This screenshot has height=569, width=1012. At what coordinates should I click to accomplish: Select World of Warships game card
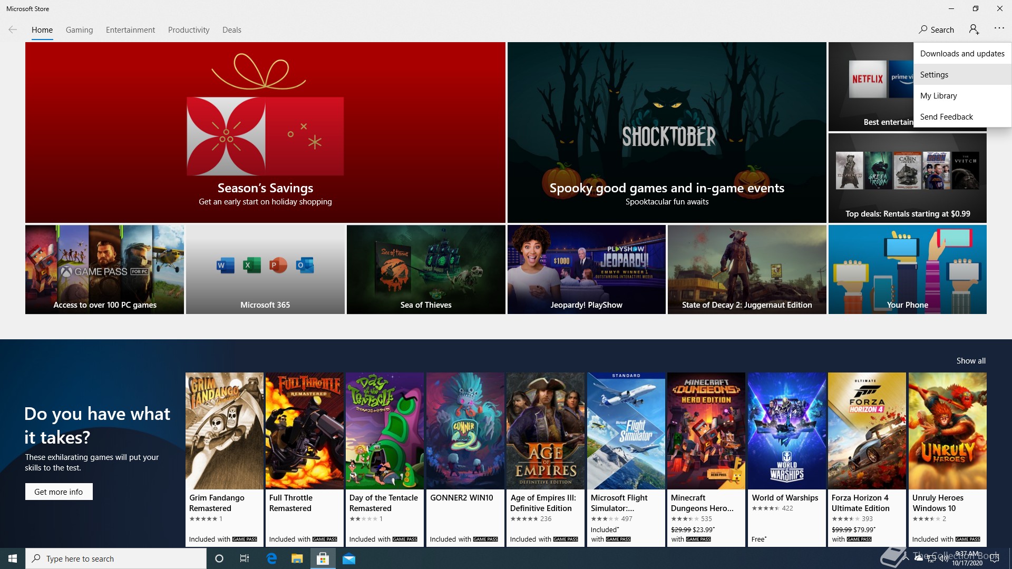coord(787,459)
